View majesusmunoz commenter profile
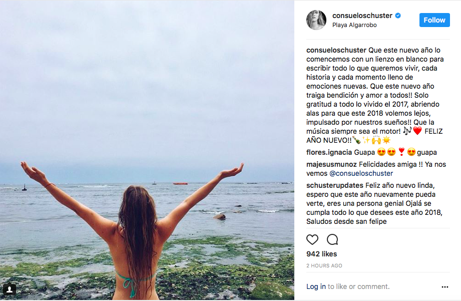 [331, 164]
